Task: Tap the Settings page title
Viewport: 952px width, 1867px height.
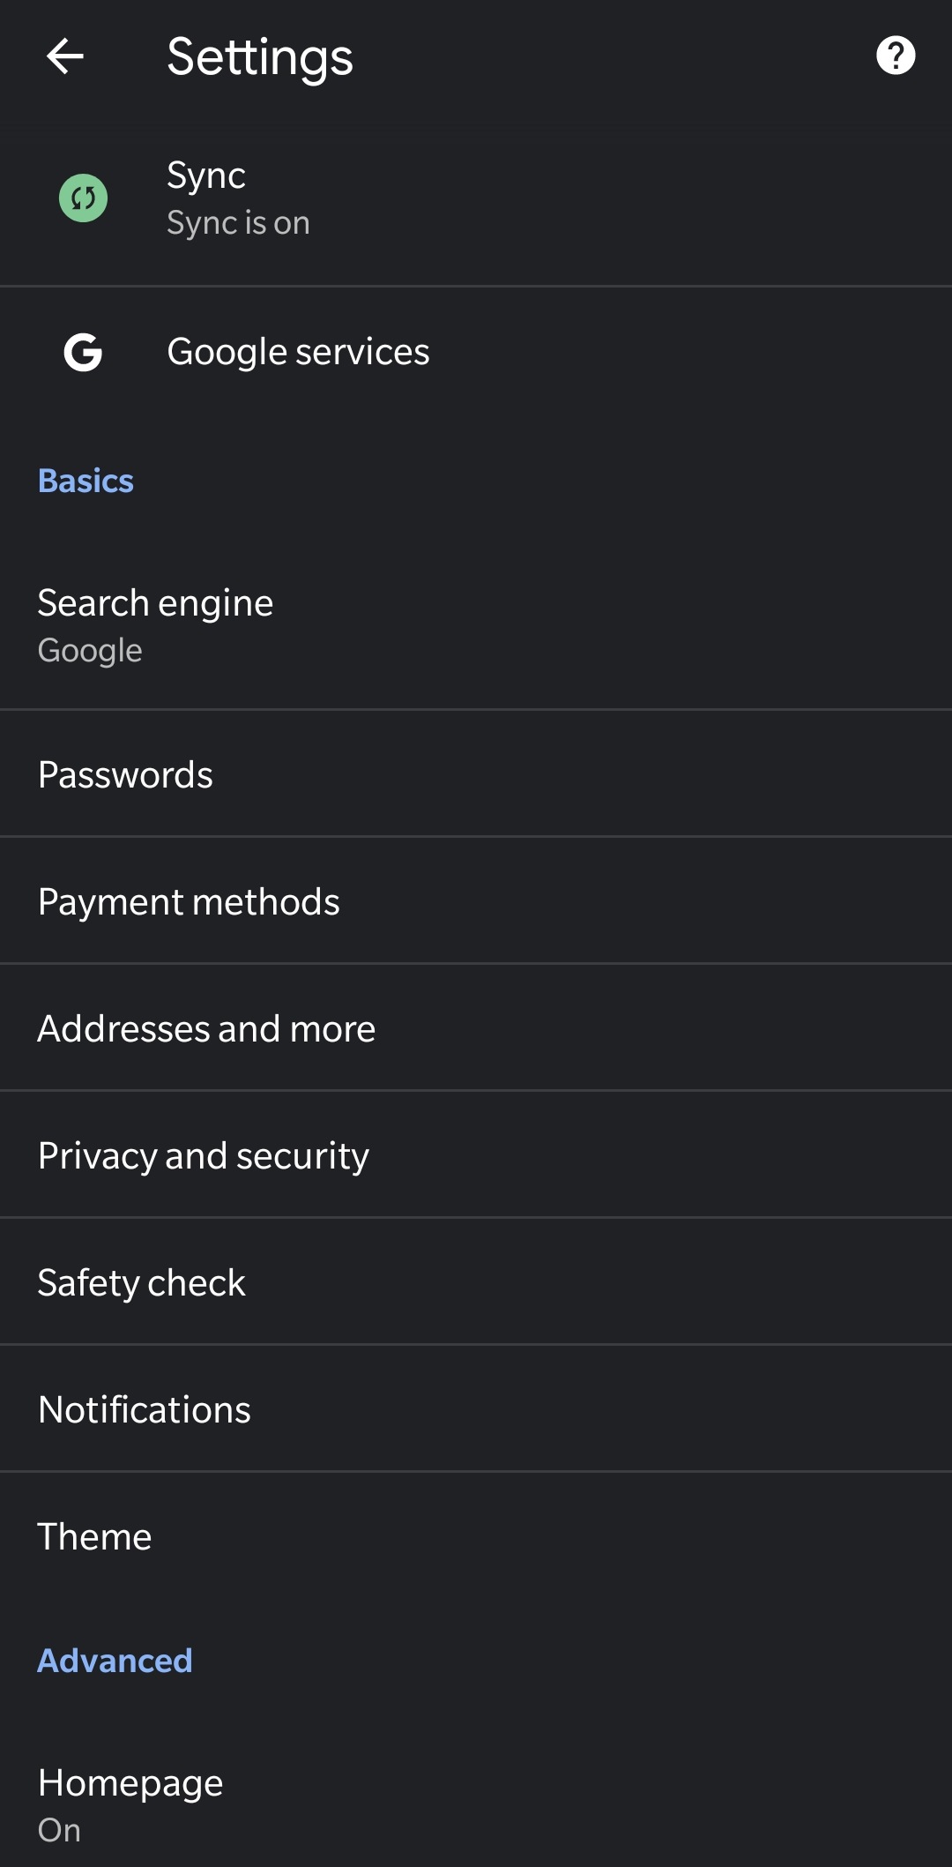Action: 260,57
